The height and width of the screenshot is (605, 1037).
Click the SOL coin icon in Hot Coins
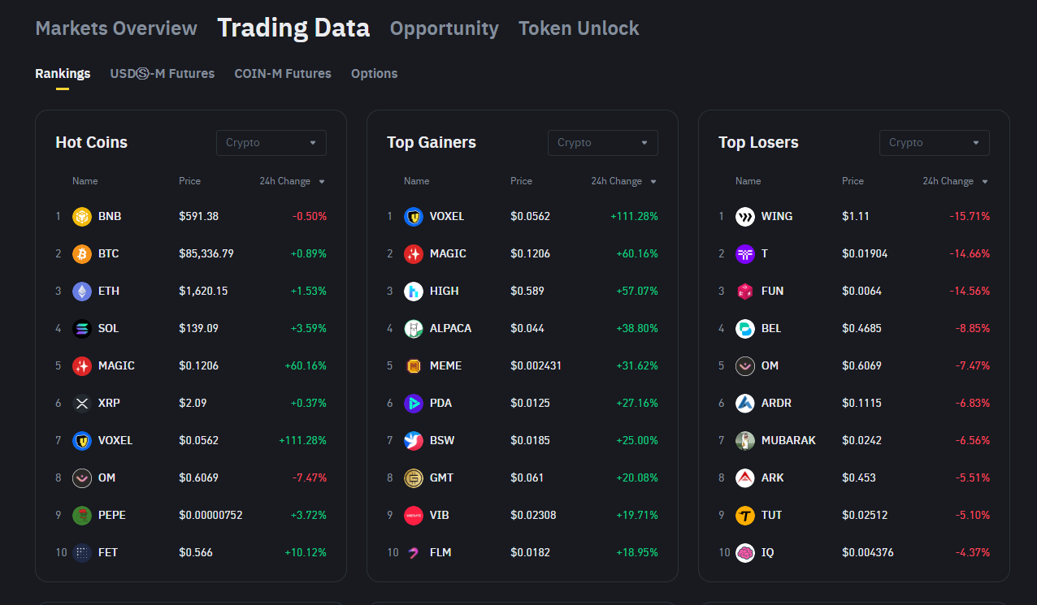point(82,328)
